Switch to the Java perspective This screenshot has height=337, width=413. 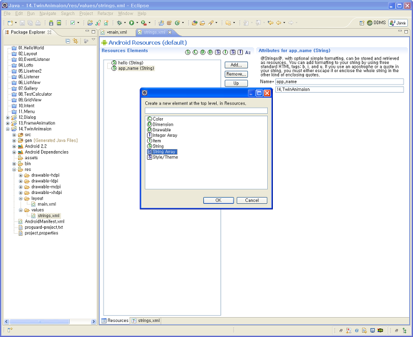point(397,23)
